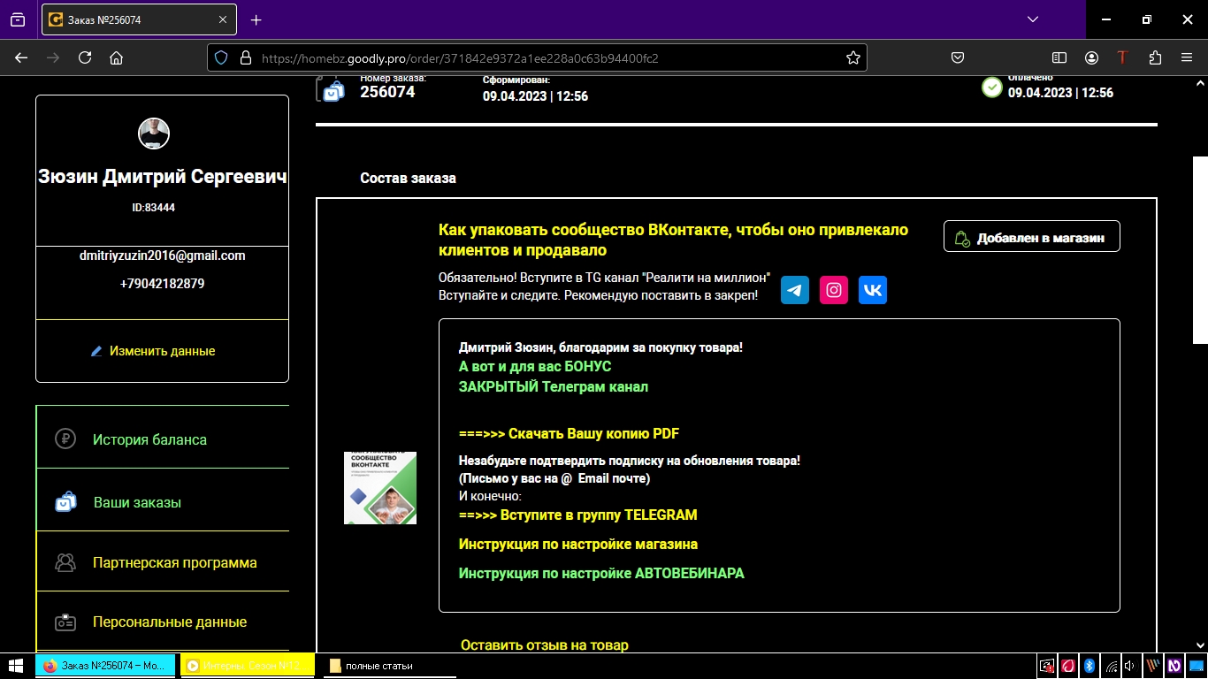
Task: Click the pencil icon beside Изменить данные
Action: [x=96, y=351]
